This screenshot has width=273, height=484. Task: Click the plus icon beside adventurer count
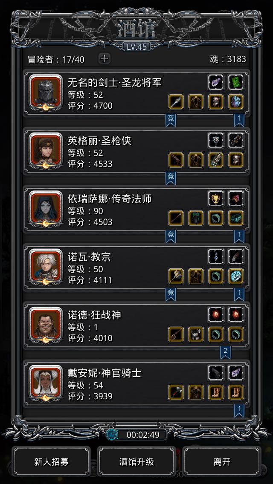[x=105, y=59]
